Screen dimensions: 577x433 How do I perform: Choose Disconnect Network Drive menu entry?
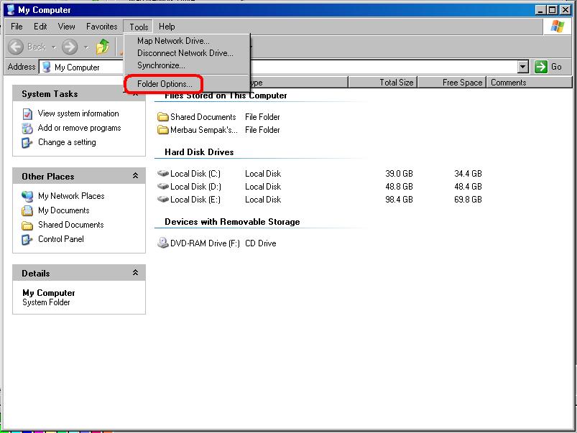(x=187, y=53)
